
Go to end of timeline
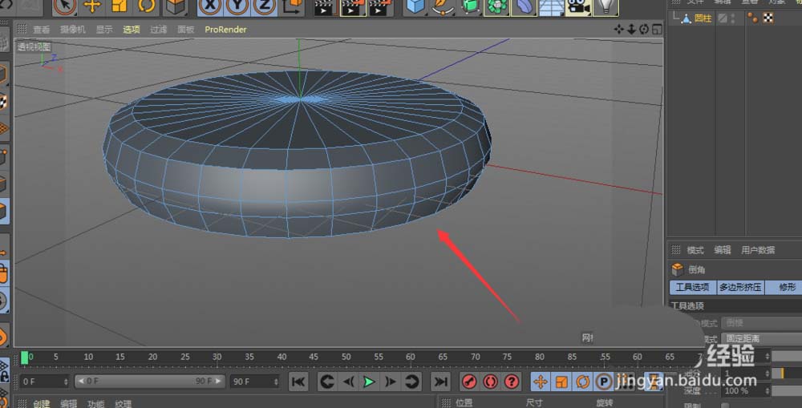click(x=440, y=382)
